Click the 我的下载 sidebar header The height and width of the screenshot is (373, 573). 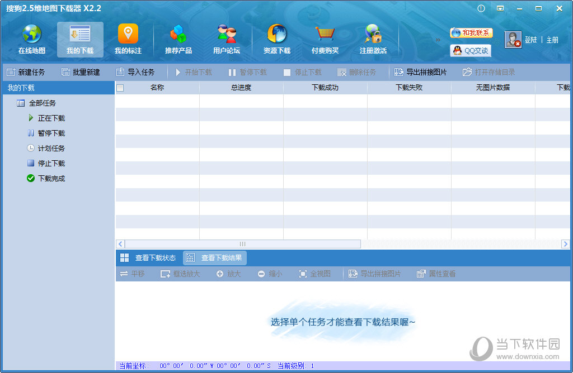click(x=58, y=88)
